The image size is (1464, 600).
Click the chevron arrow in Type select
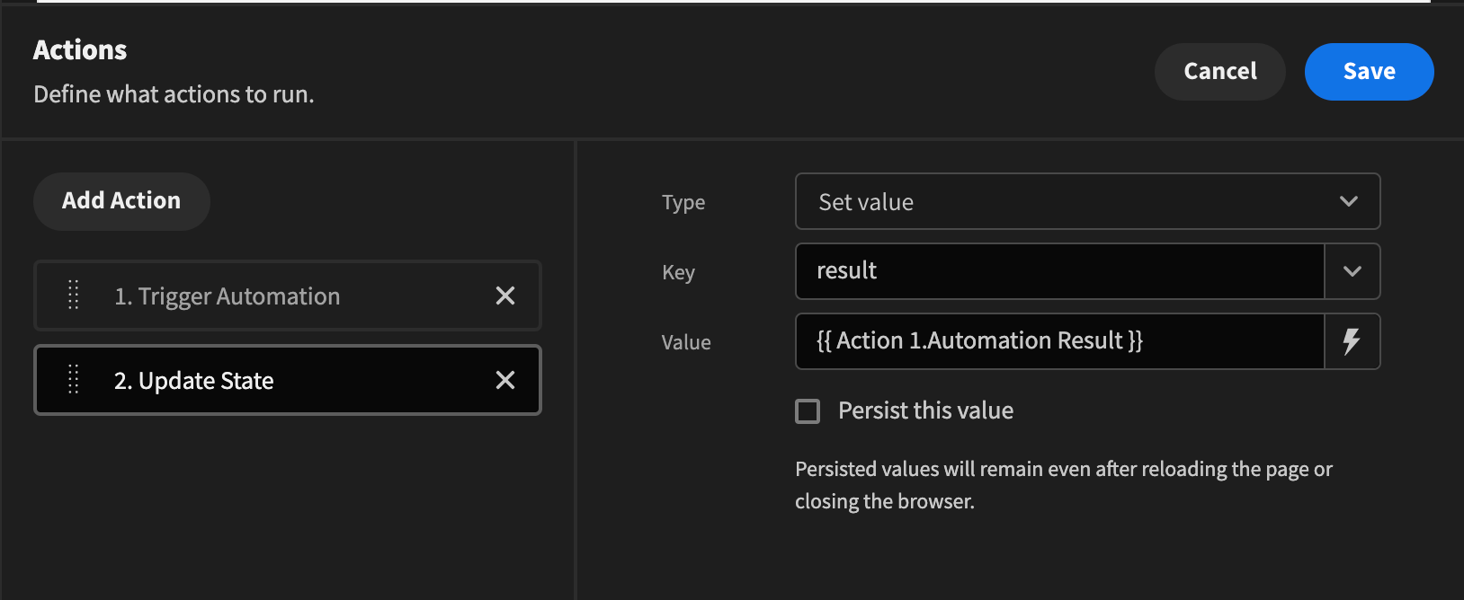(x=1348, y=201)
